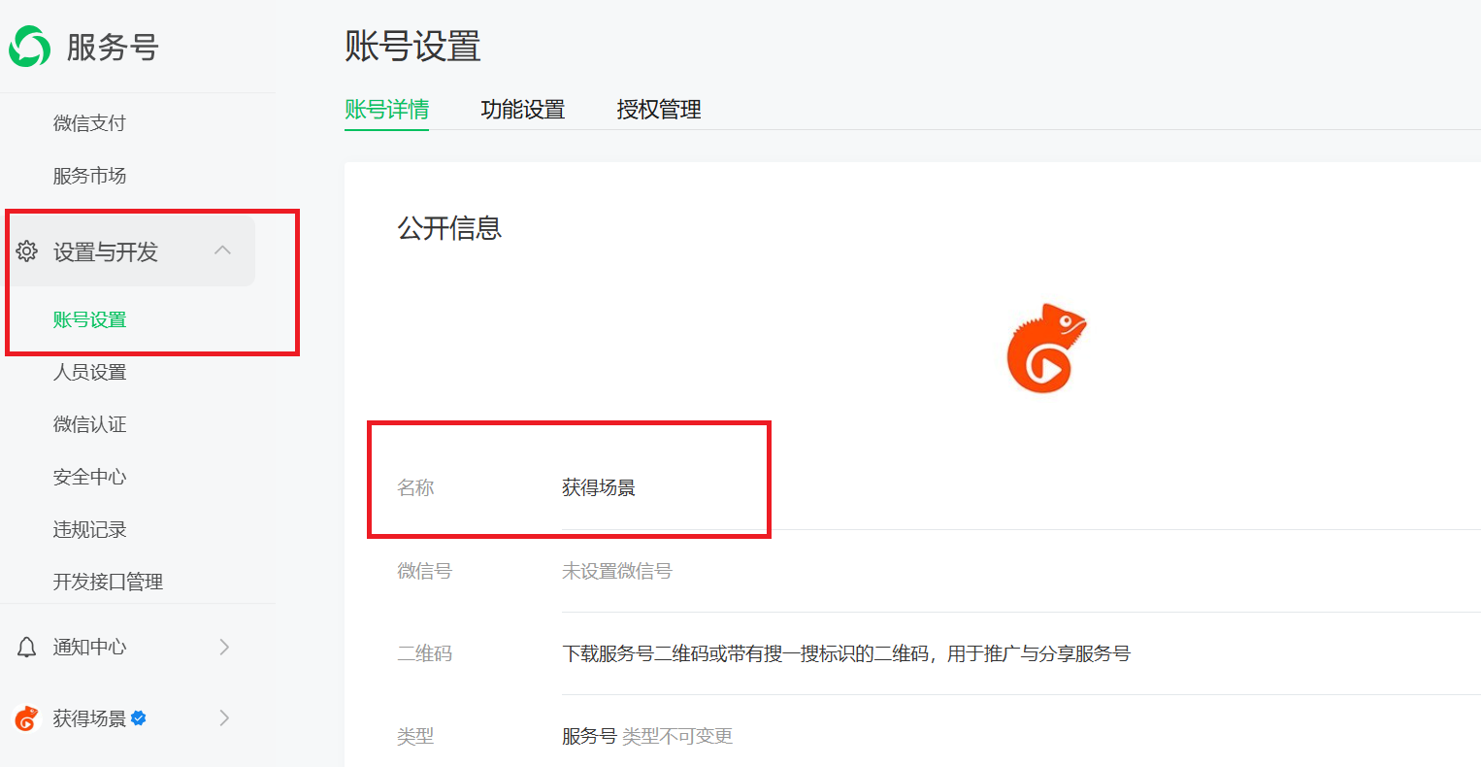Open 违规记录 in the sidebar
Image resolution: width=1481 pixels, height=767 pixels.
(x=89, y=529)
